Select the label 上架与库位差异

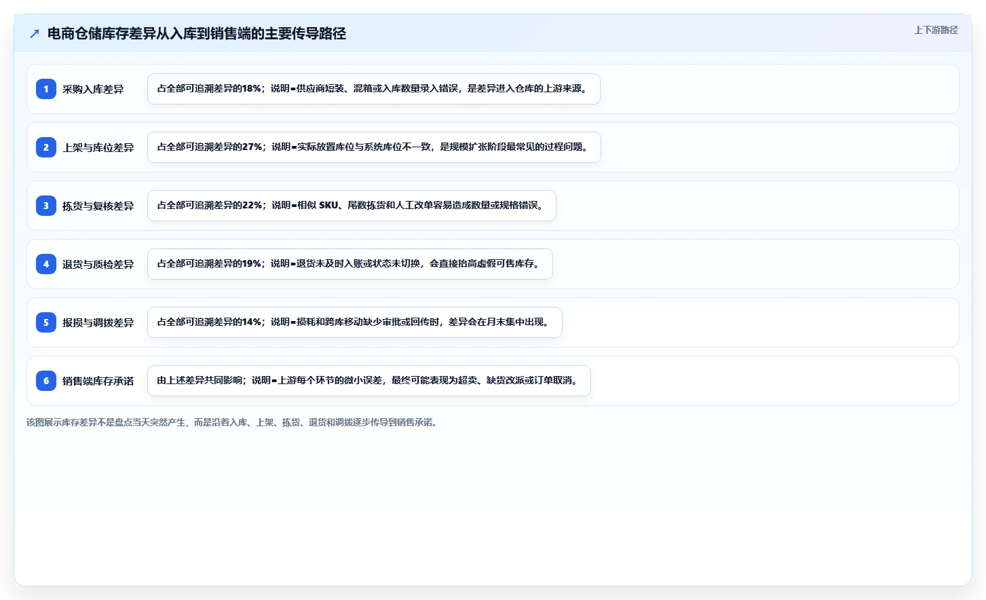98,147
